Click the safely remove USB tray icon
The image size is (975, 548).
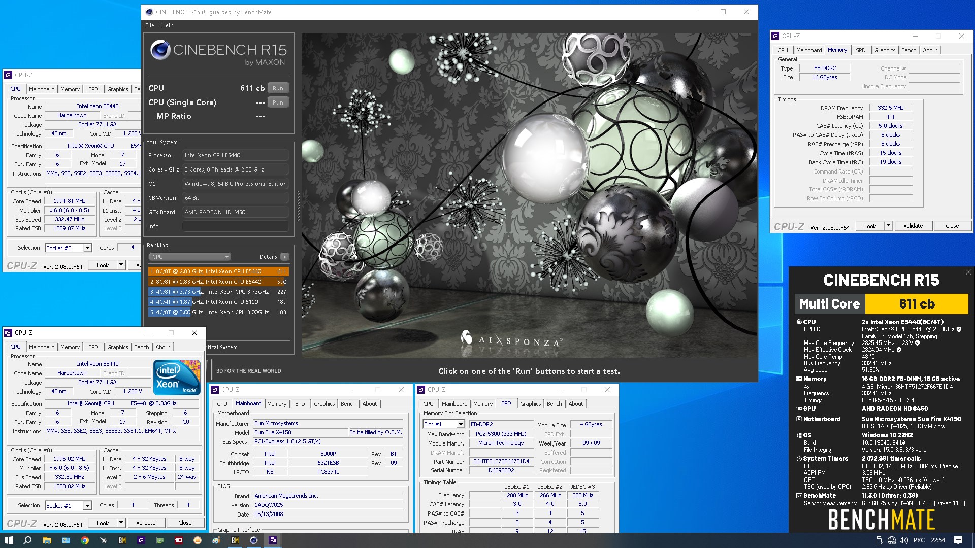880,540
